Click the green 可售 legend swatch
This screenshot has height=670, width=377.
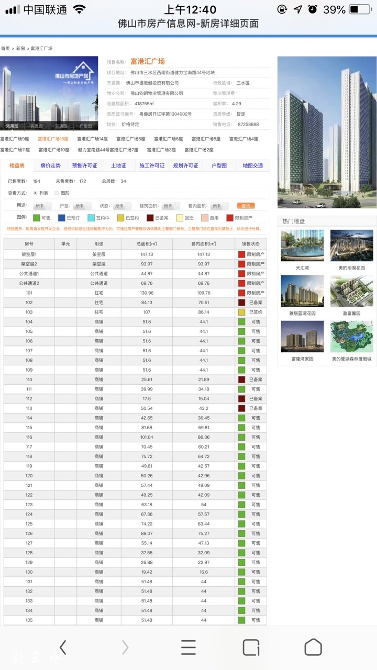tap(36, 218)
